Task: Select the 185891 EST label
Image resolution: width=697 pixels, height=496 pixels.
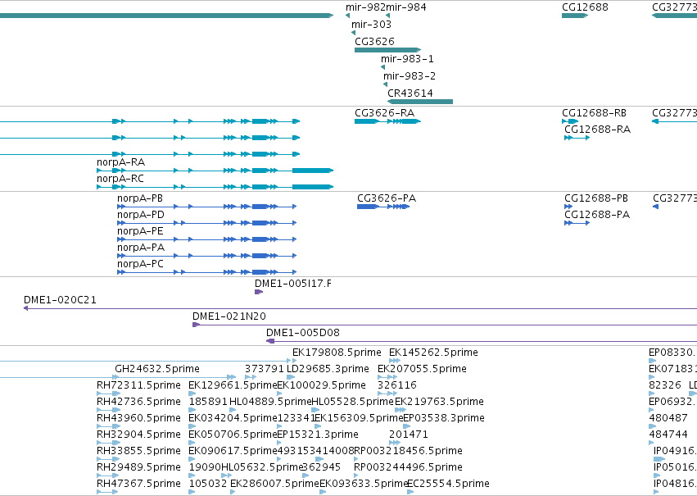Action: 208,403
